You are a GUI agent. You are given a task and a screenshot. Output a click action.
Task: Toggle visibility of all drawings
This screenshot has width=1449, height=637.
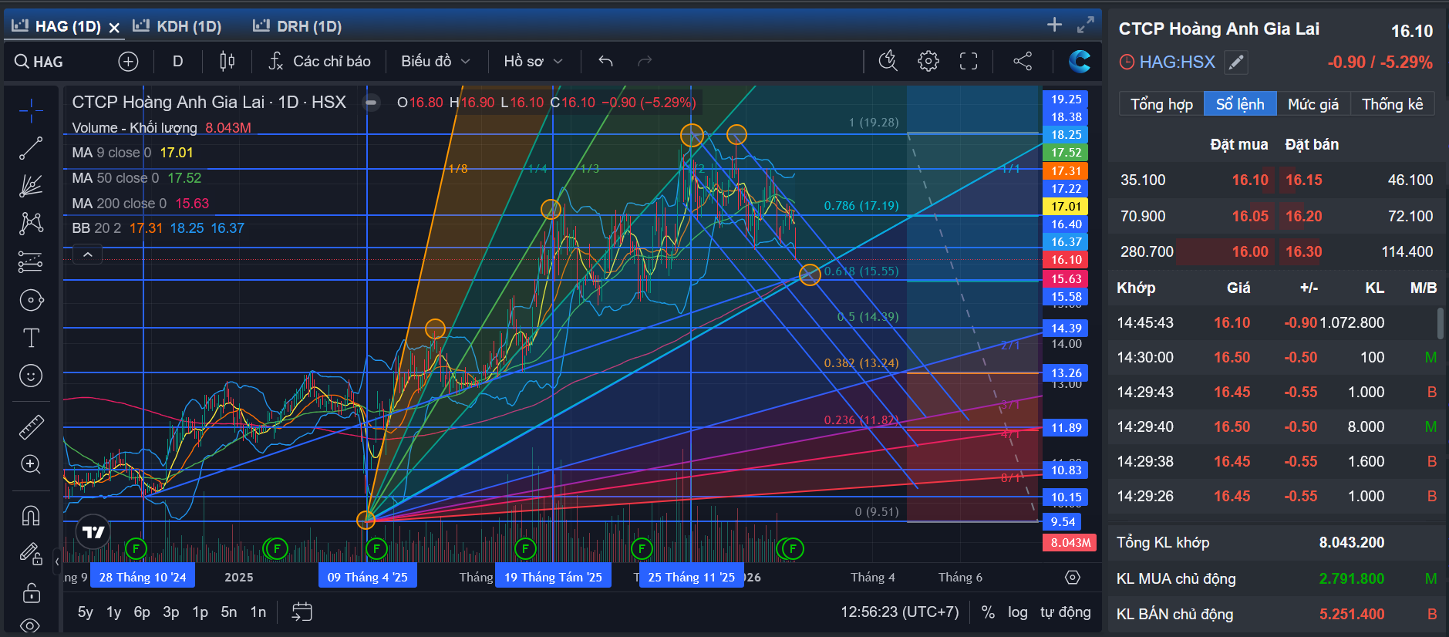point(31,625)
